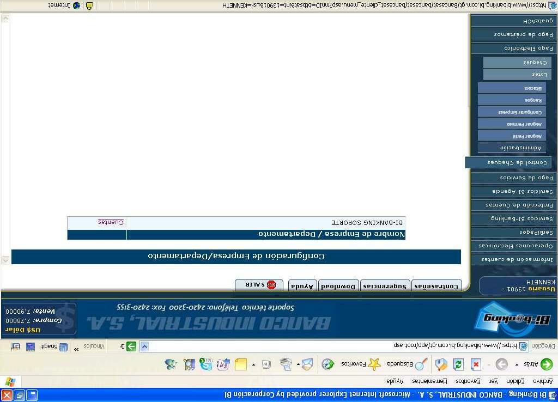Open the edit button dropdown arrow
The image size is (558, 402).
click(x=253, y=364)
